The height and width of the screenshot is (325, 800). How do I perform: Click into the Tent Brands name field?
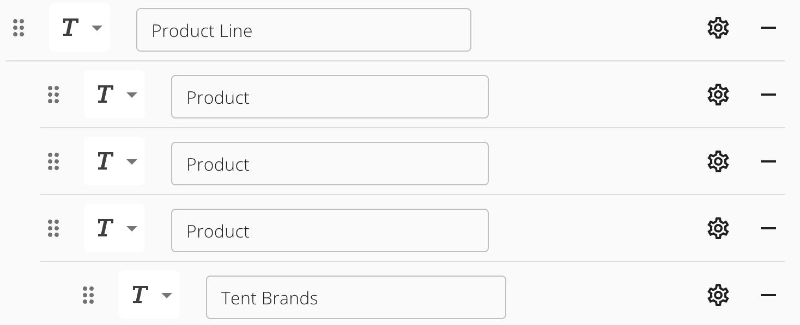click(x=356, y=297)
